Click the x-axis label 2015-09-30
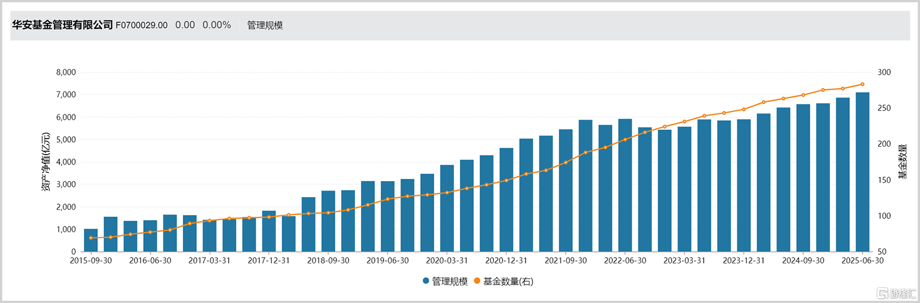Screen dimensions: 920x303 point(91,260)
